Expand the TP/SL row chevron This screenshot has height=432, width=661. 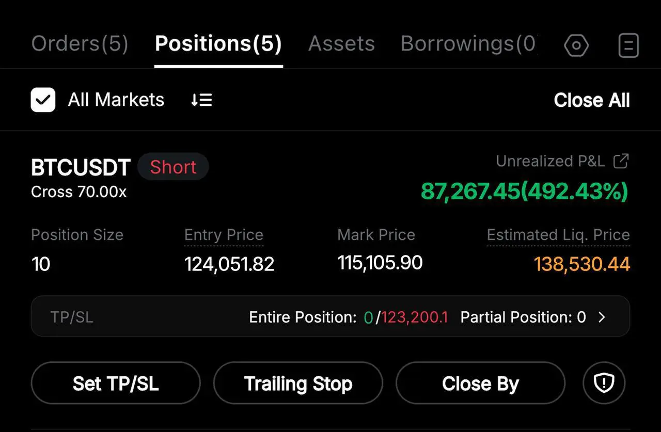602,317
